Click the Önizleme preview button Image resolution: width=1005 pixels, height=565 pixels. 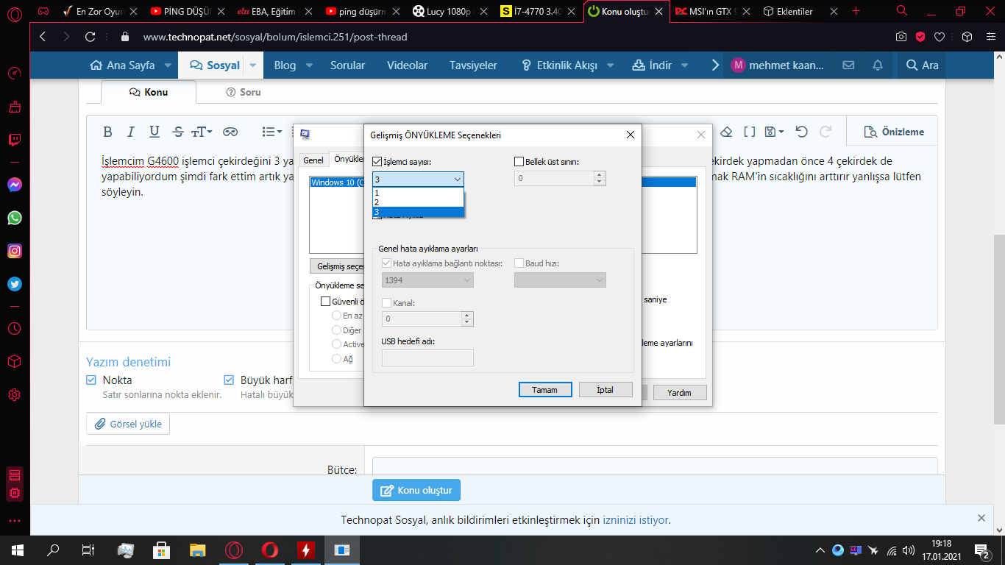(x=893, y=132)
